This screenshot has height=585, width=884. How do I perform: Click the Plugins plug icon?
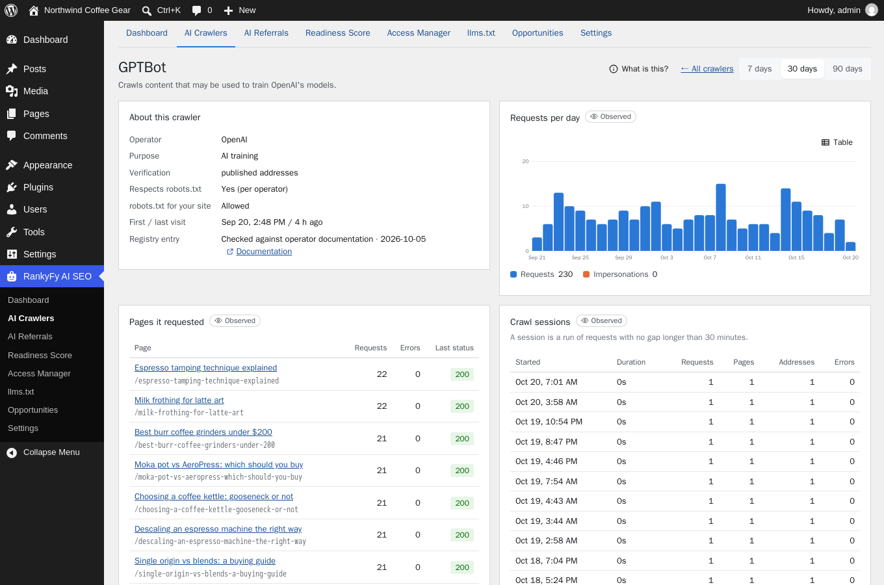pyautogui.click(x=12, y=187)
